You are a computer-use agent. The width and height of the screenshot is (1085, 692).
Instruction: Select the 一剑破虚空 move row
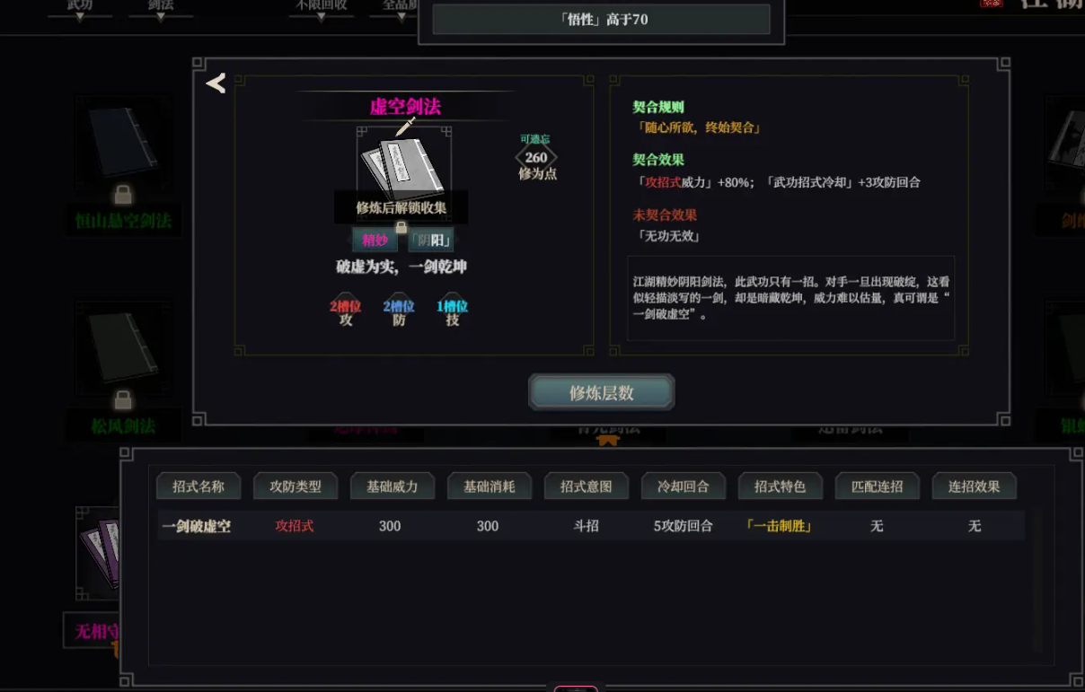point(591,526)
